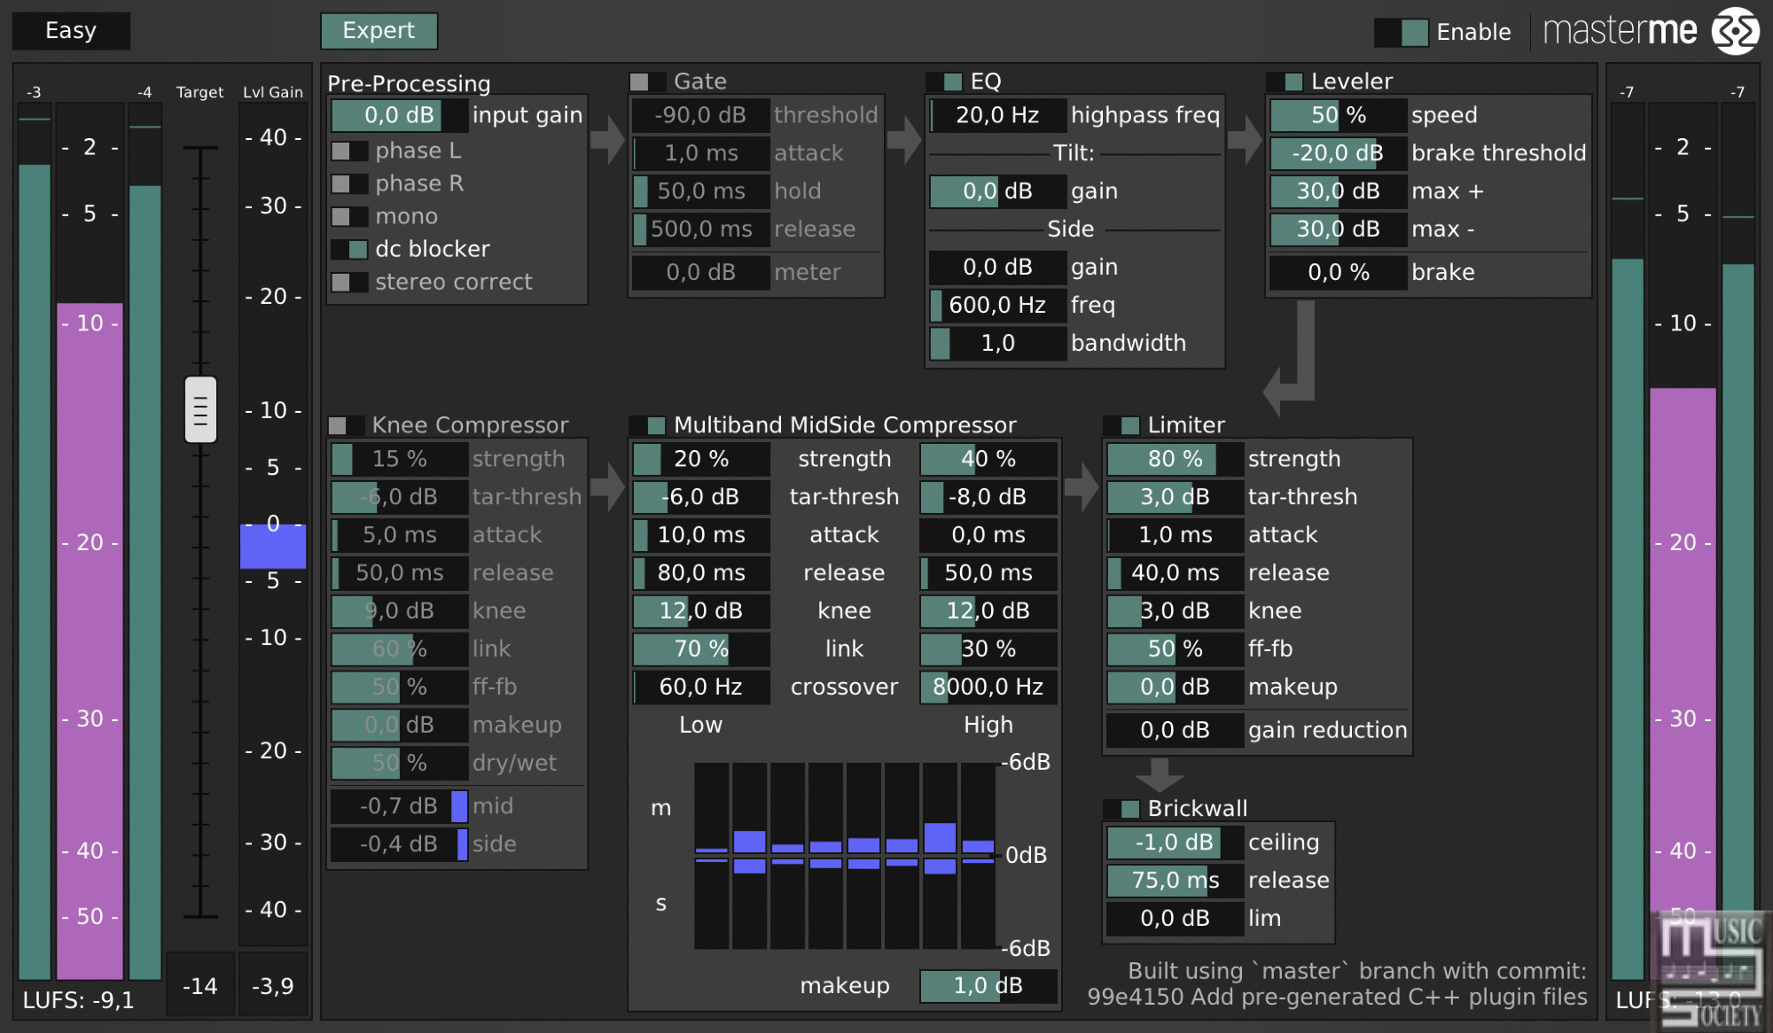This screenshot has height=1033, width=1773.
Task: Click the Limiter knee 3,0 dB slider
Action: pyautogui.click(x=1175, y=611)
